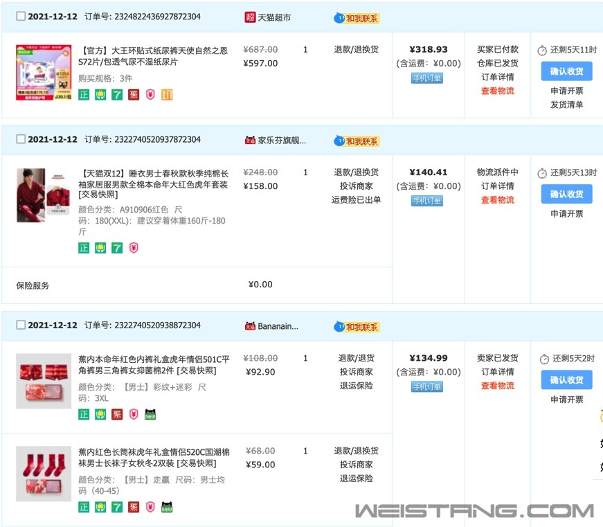Click the green 7 badge under the diaper item
The height and width of the screenshot is (527, 603).
click(117, 95)
